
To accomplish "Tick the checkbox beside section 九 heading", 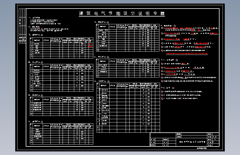I will [108, 81].
